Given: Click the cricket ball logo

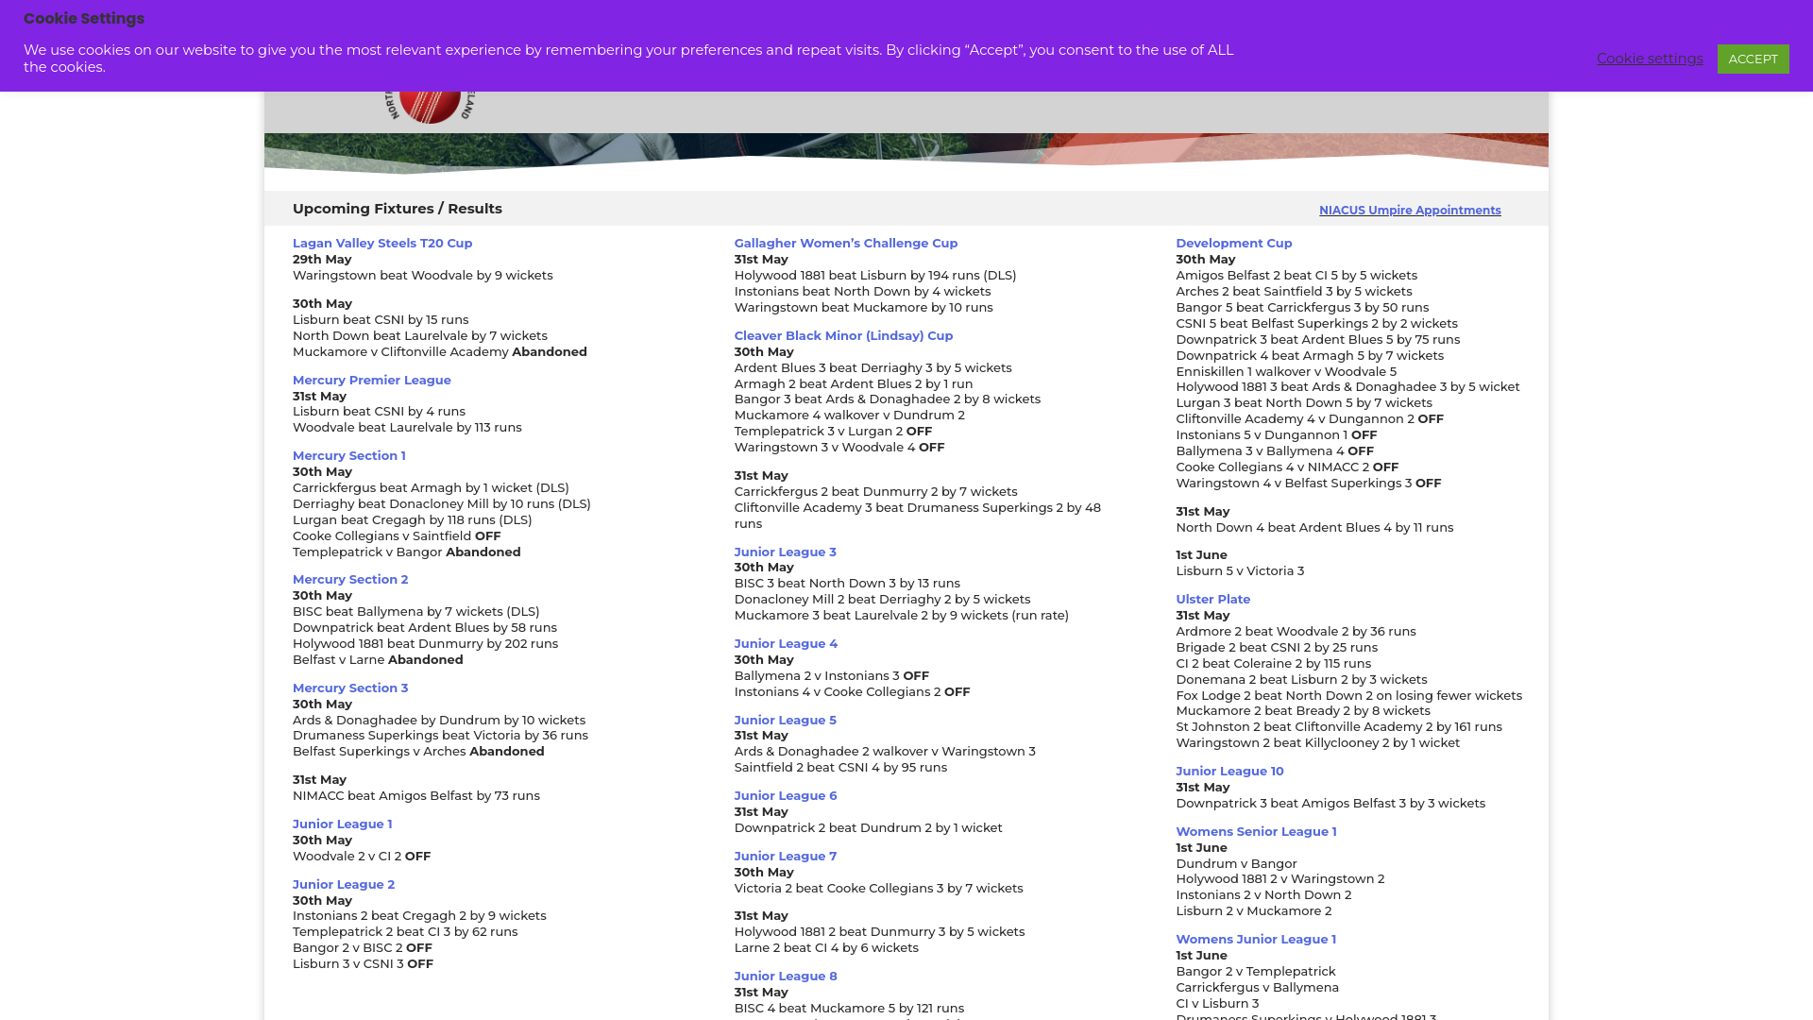Looking at the screenshot, I should click(x=430, y=107).
